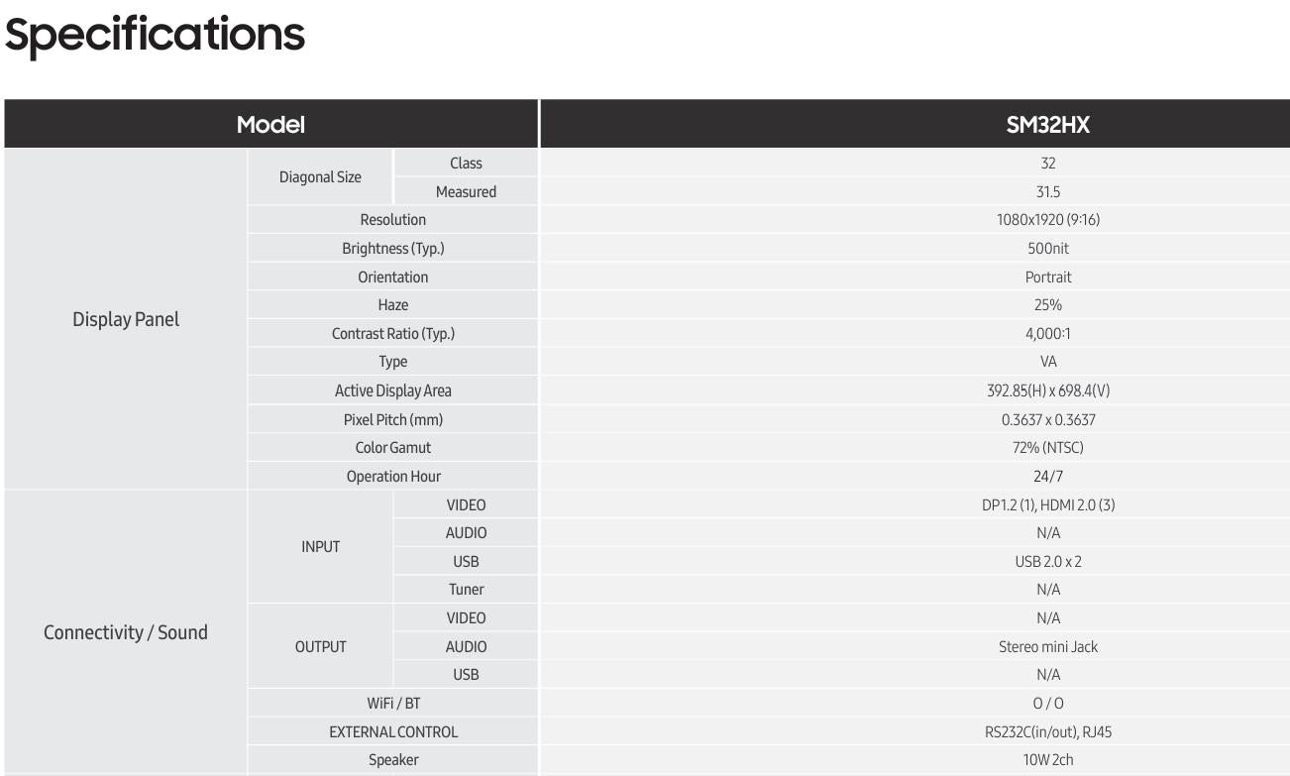Click the 1080x1920 (9:16) resolution value
The image size is (1290, 776).
[x=1048, y=220]
